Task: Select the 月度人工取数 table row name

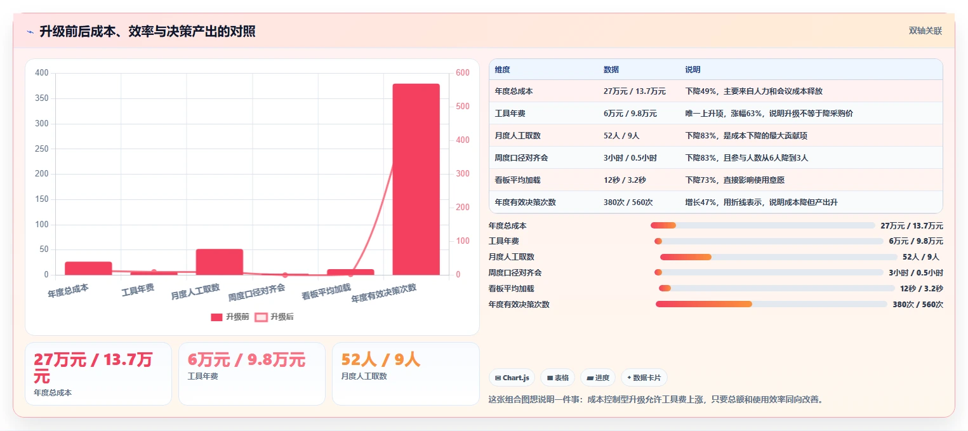Action: [518, 136]
